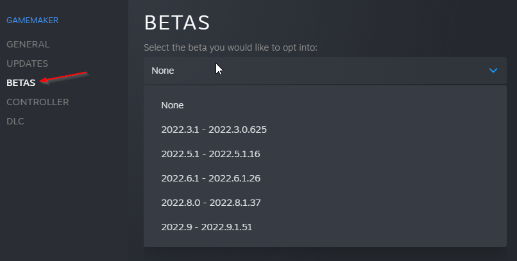Switch to the GENERAL settings tab
This screenshot has height=261, width=517.
coord(28,44)
